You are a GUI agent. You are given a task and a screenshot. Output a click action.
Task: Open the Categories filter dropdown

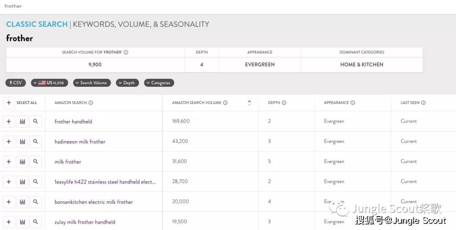click(x=159, y=83)
